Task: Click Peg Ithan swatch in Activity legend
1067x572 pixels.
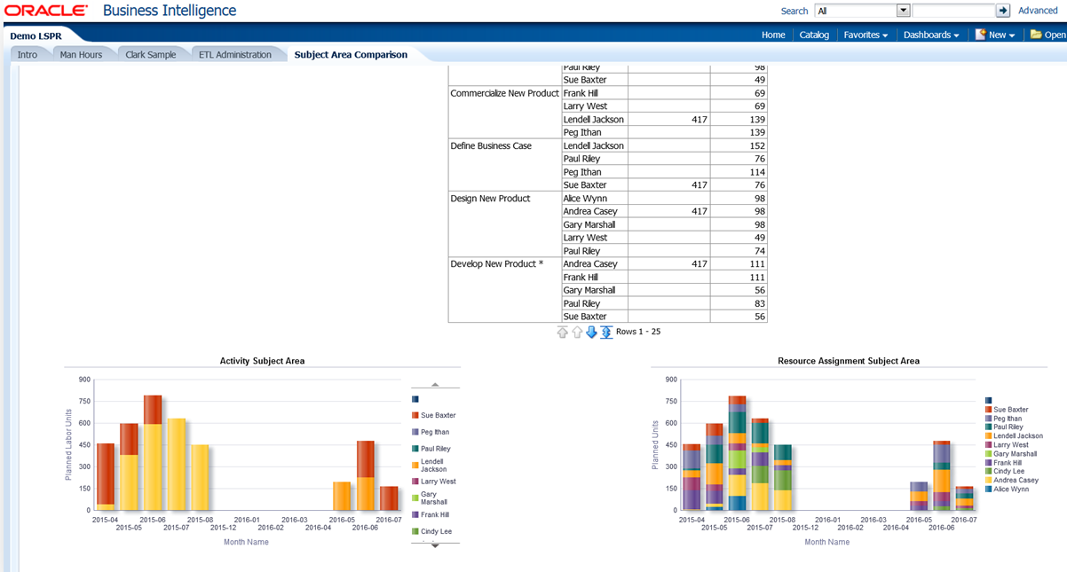Action: coord(415,432)
